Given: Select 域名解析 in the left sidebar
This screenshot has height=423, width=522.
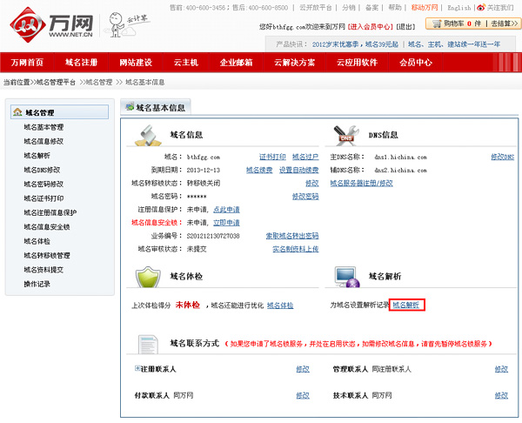Looking at the screenshot, I should click(x=37, y=156).
